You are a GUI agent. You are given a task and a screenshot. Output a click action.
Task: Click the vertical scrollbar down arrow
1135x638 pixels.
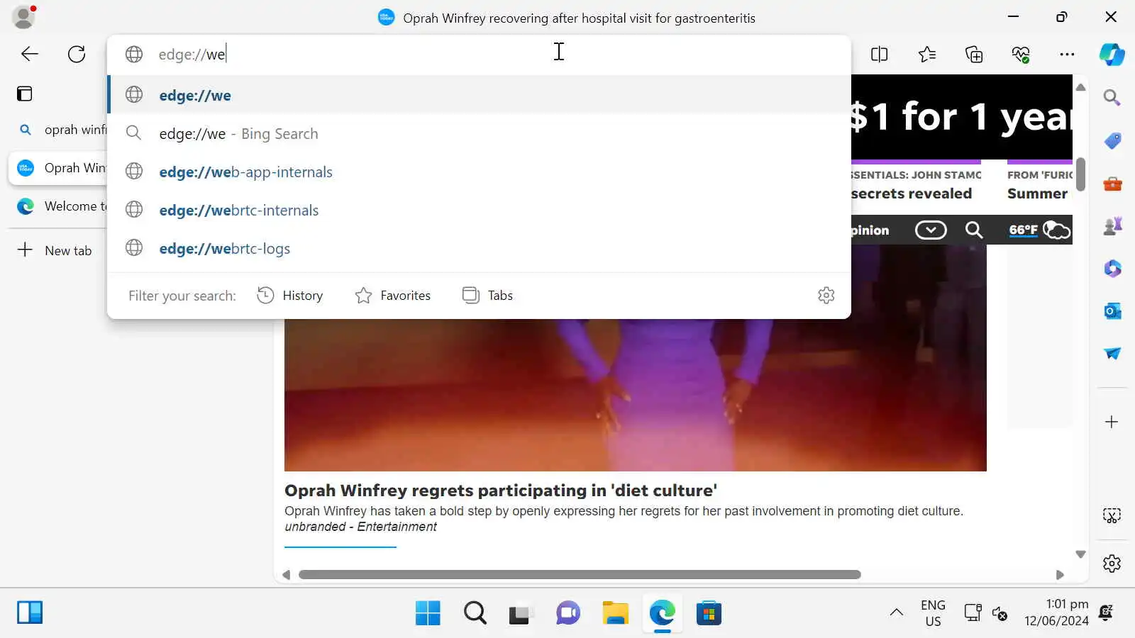tap(1080, 554)
